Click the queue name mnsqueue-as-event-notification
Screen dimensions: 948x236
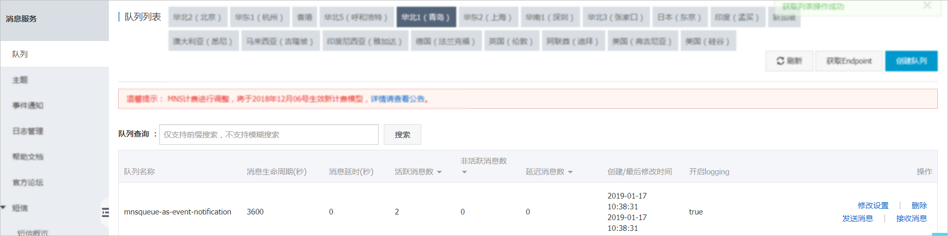click(x=178, y=212)
